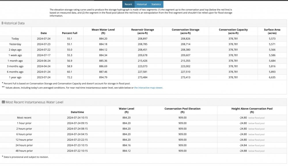Click the 2024-07-22 10:15 date/time cell
The image size is (288, 166).
tap(77, 151)
